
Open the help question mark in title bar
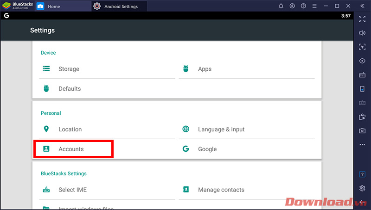[x=303, y=6]
